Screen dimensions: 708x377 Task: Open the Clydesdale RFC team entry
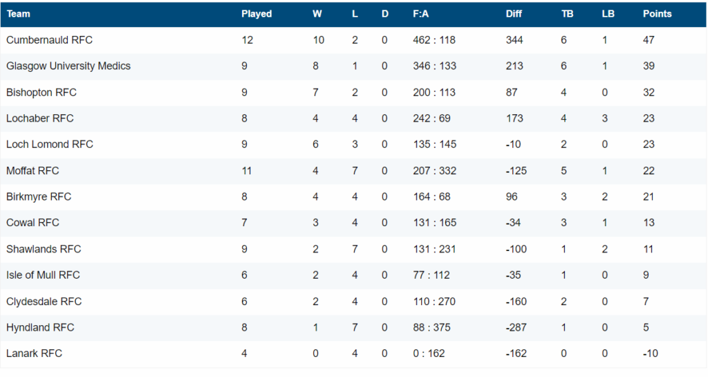click(44, 302)
